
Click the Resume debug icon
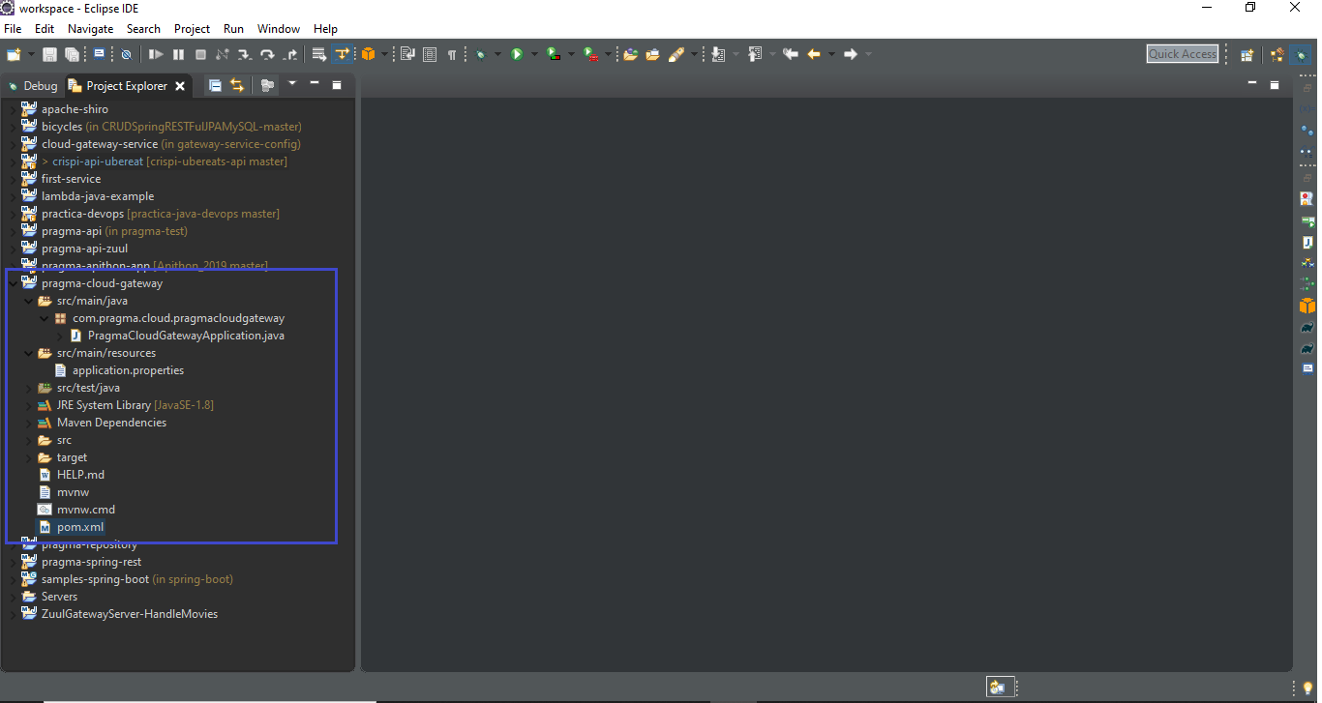156,55
